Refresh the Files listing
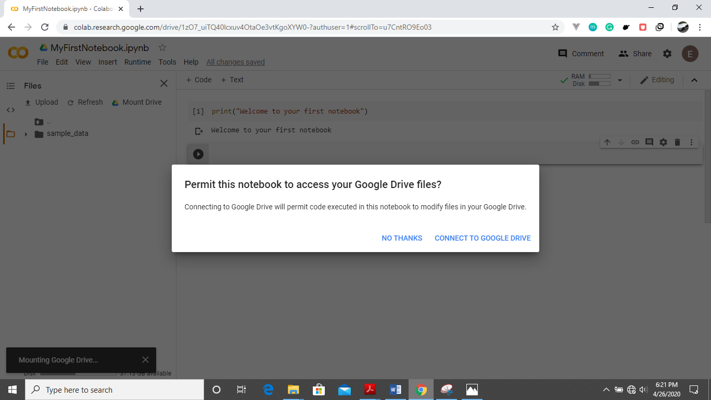The image size is (711, 400). [x=85, y=102]
